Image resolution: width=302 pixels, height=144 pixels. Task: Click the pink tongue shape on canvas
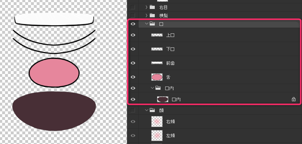[54, 72]
